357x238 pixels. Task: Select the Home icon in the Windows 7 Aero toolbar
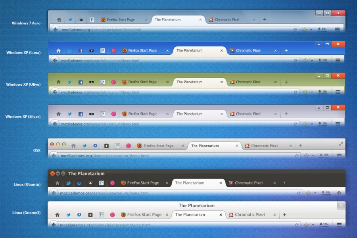click(x=59, y=19)
